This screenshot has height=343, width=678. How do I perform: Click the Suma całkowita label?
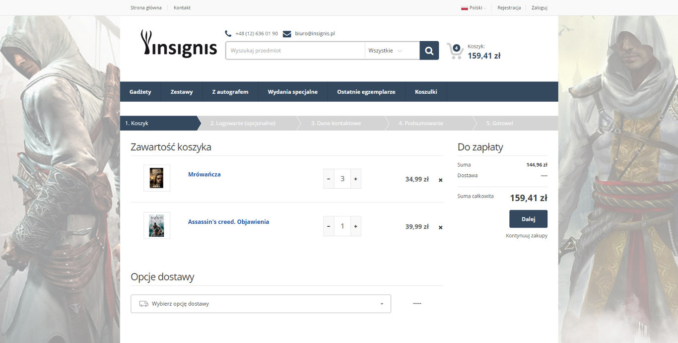[x=475, y=197]
